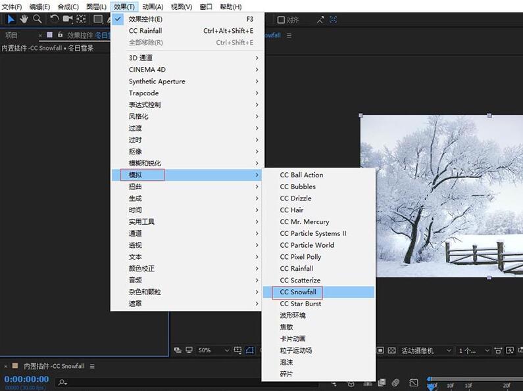
Task: Close the effect controls panel tab
Action: [40, 35]
